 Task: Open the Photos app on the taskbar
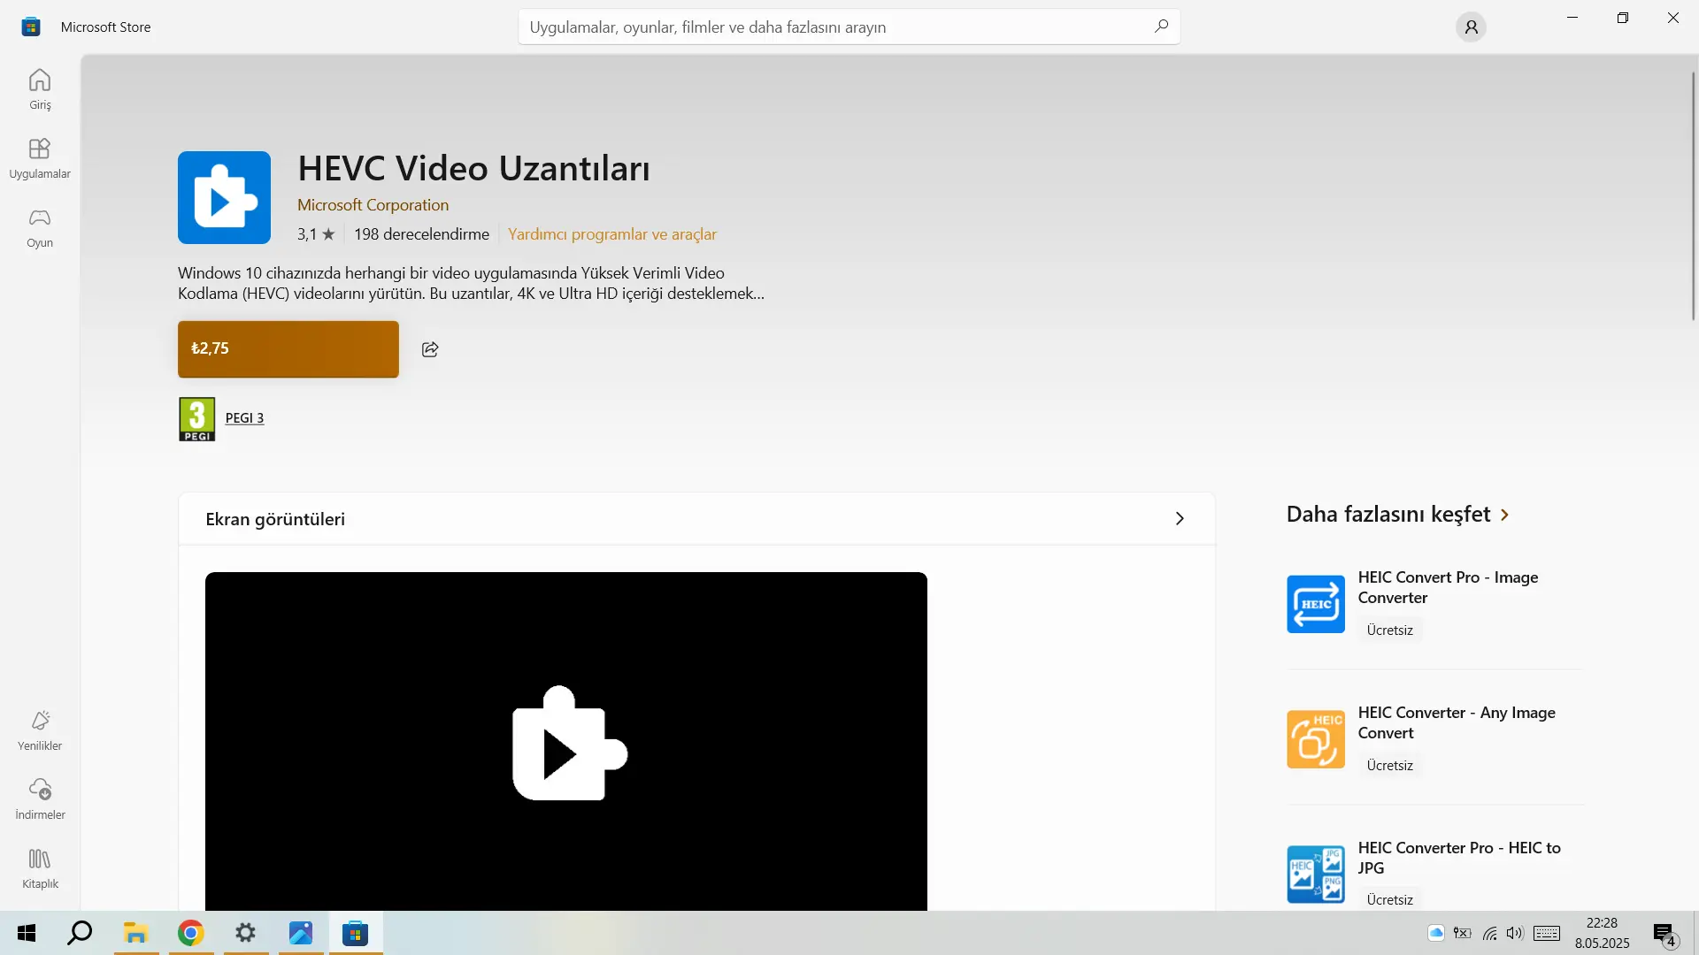pos(300,933)
